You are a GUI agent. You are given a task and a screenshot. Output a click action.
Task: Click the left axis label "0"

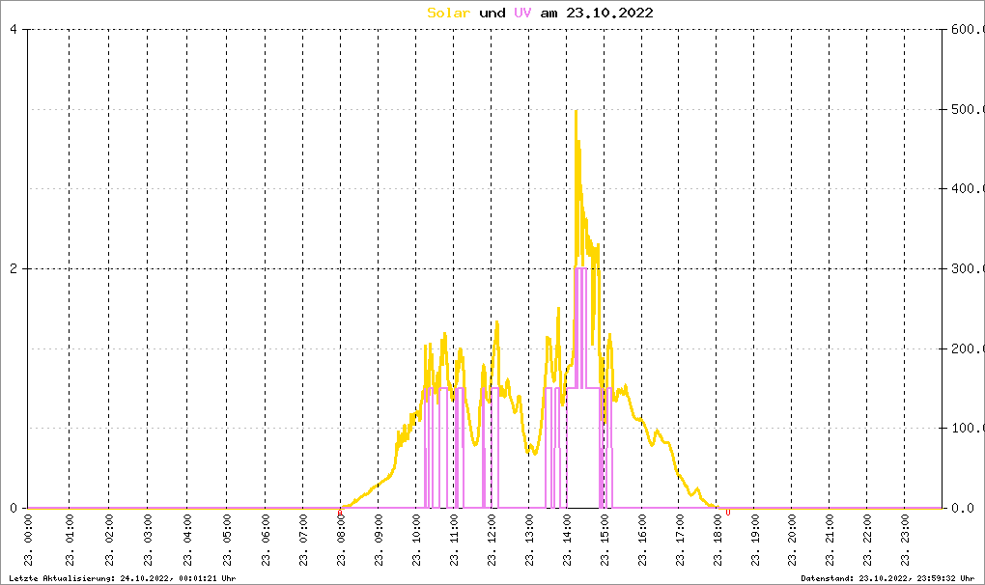[x=14, y=508]
